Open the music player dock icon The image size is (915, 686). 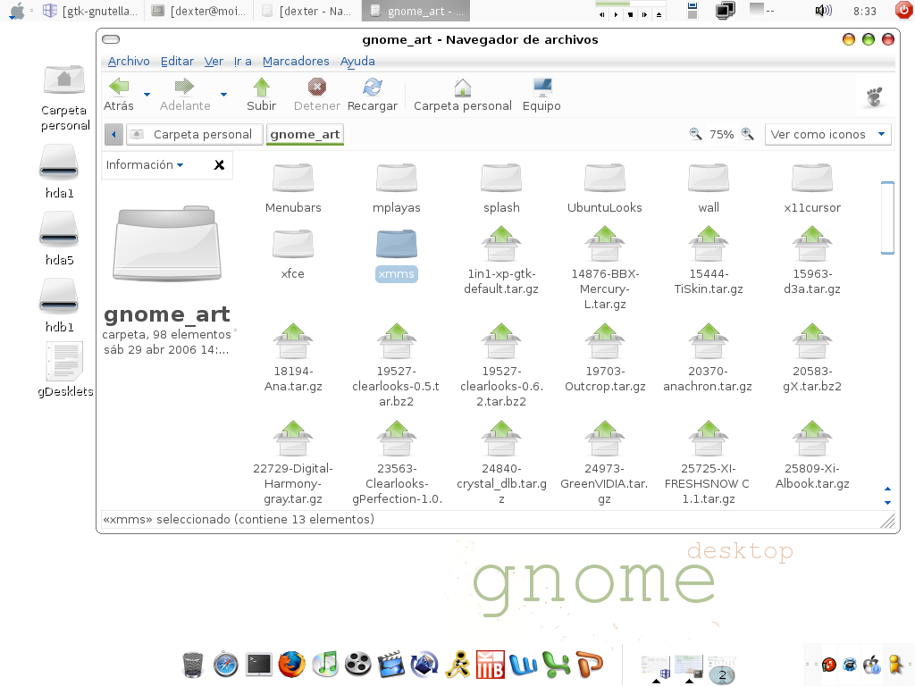click(x=325, y=664)
